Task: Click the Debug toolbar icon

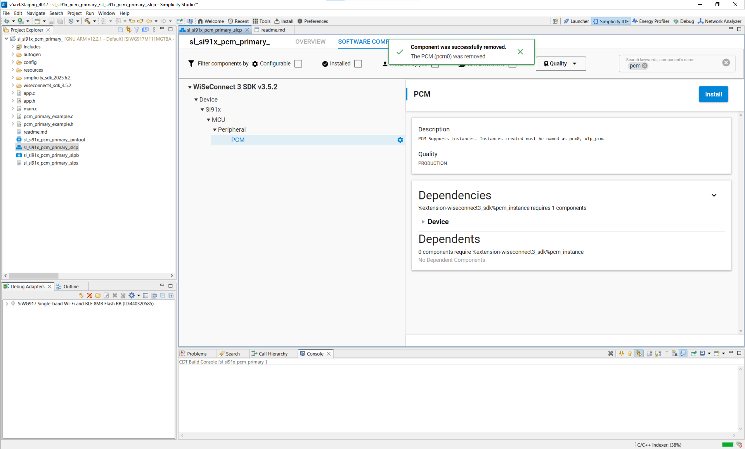Action: pos(684,21)
